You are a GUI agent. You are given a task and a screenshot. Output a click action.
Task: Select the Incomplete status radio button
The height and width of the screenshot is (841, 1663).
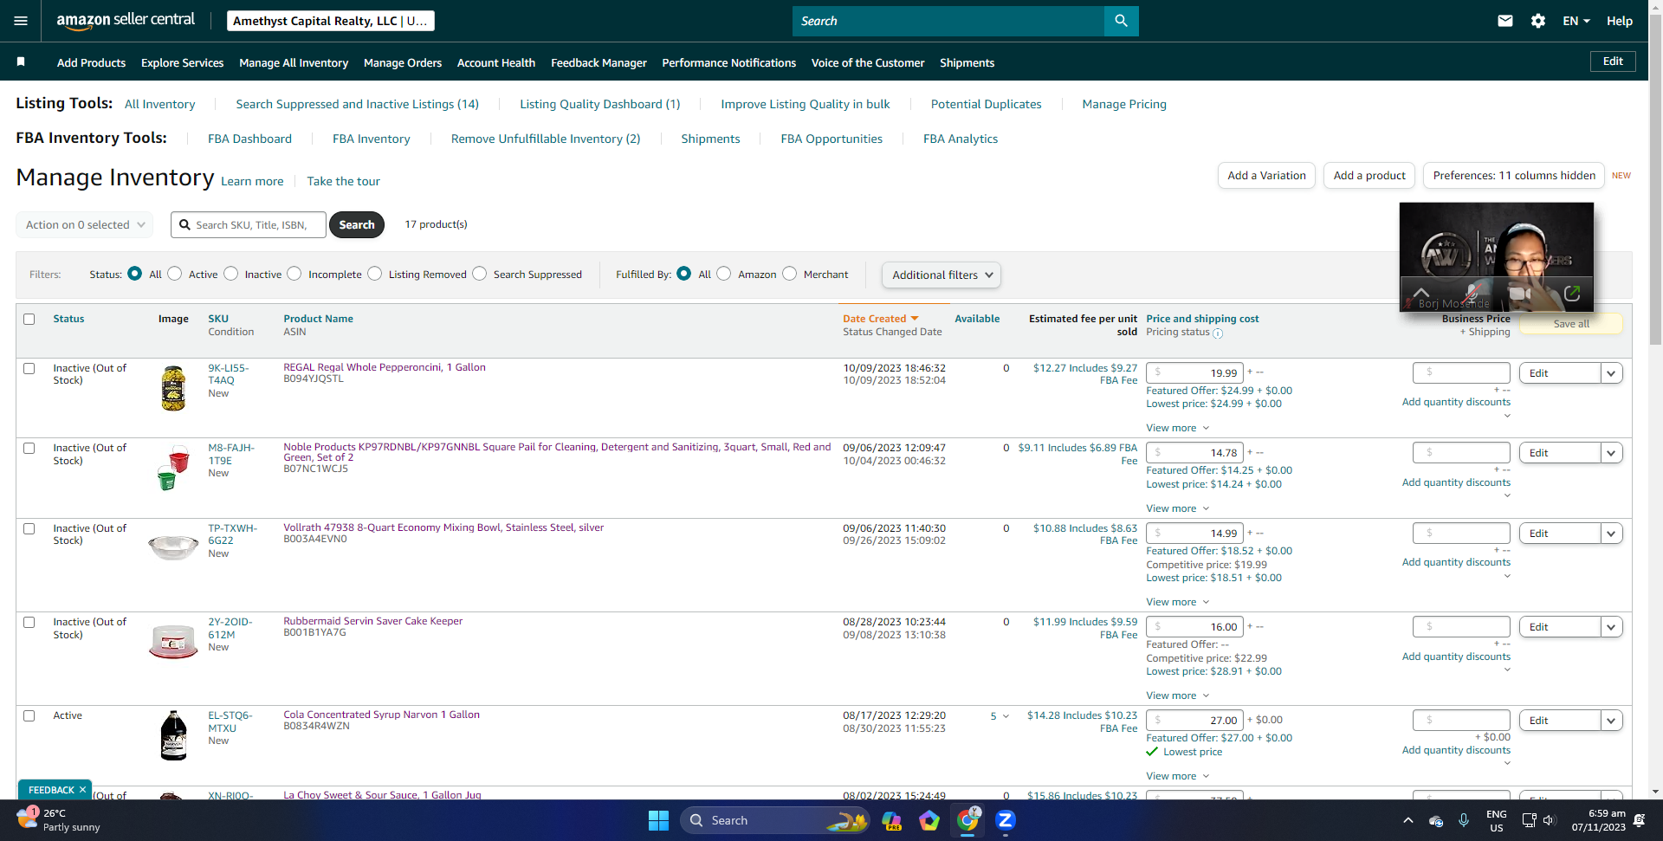[x=294, y=274]
